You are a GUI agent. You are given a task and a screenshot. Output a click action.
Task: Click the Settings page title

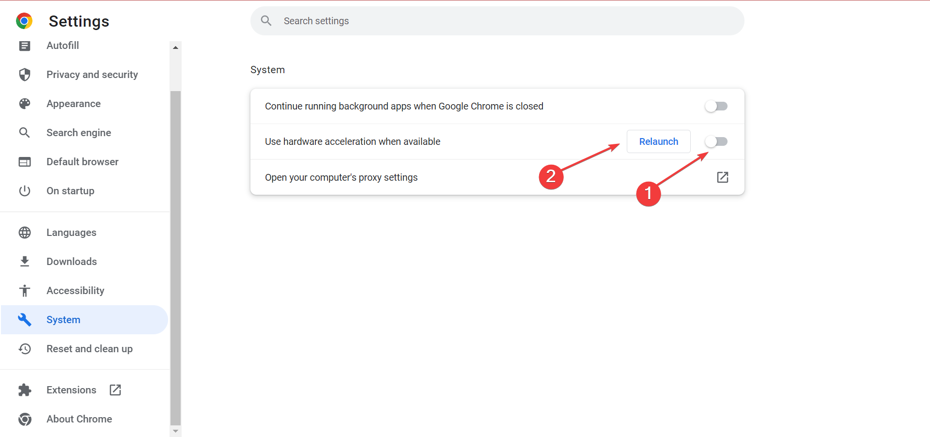pos(79,21)
